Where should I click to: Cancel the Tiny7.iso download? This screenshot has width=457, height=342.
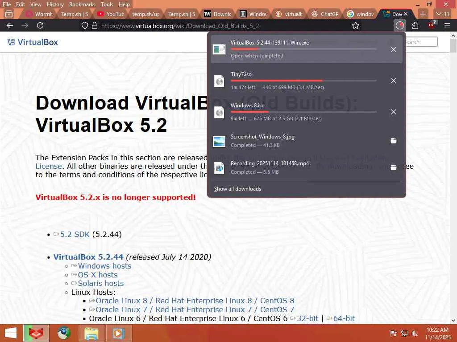pyautogui.click(x=394, y=81)
